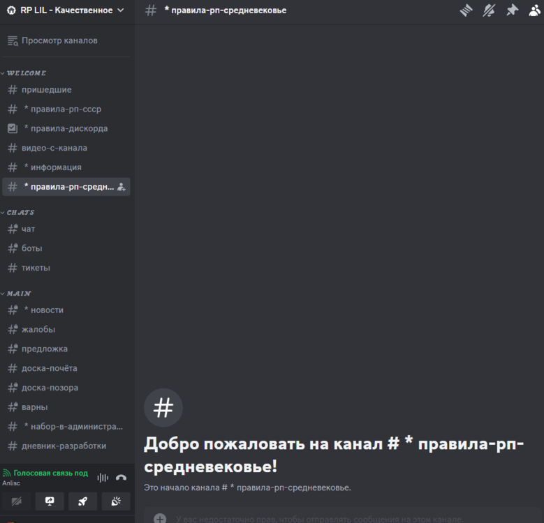The width and height of the screenshot is (544, 523).
Task: Open the видео-с-канала channel
Action: (x=66, y=148)
